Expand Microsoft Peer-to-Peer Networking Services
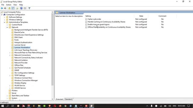 pyautogui.click(x=10, y=53)
